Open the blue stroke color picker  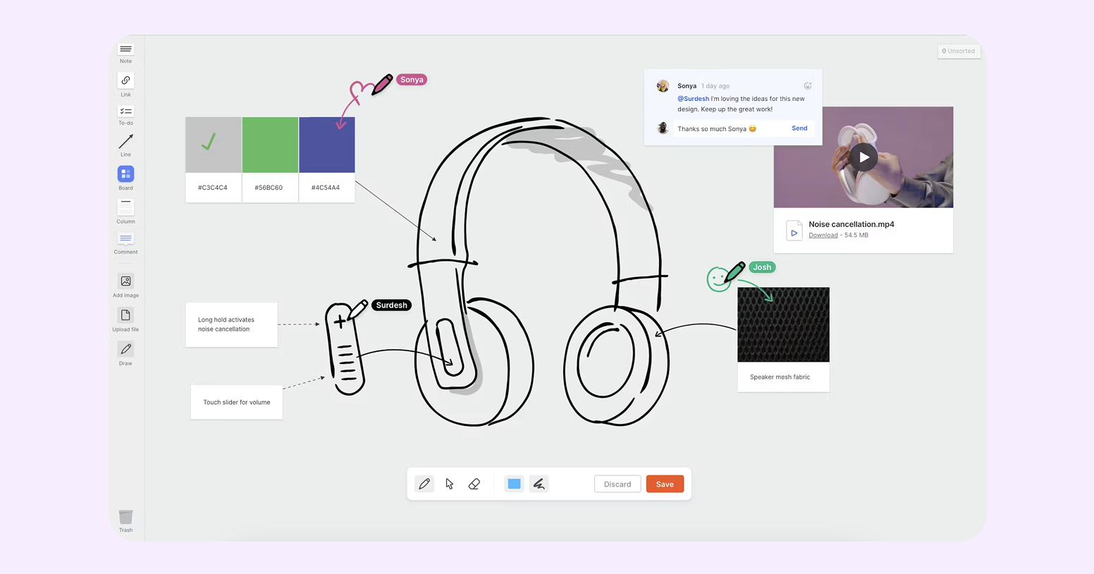pos(514,484)
